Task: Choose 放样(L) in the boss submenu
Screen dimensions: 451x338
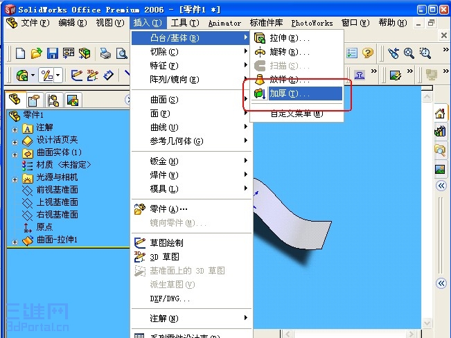Action: pyautogui.click(x=297, y=80)
